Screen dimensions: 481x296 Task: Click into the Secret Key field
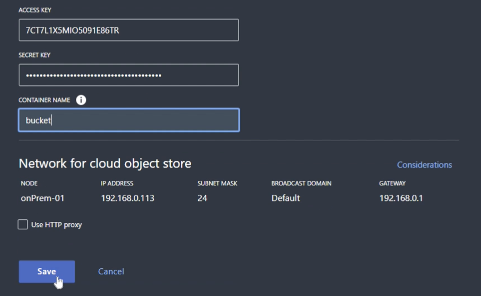click(129, 75)
